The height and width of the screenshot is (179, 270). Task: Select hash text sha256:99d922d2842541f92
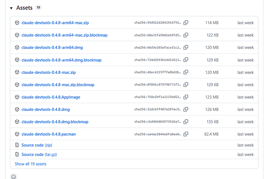click(158, 23)
